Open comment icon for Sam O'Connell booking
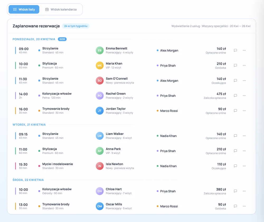The height and width of the screenshot is (222, 264). [235, 81]
